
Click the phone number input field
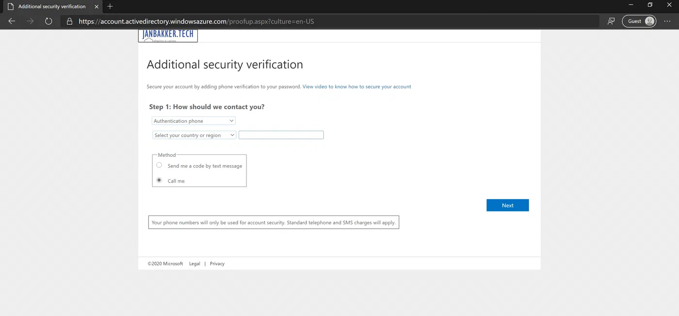point(281,135)
